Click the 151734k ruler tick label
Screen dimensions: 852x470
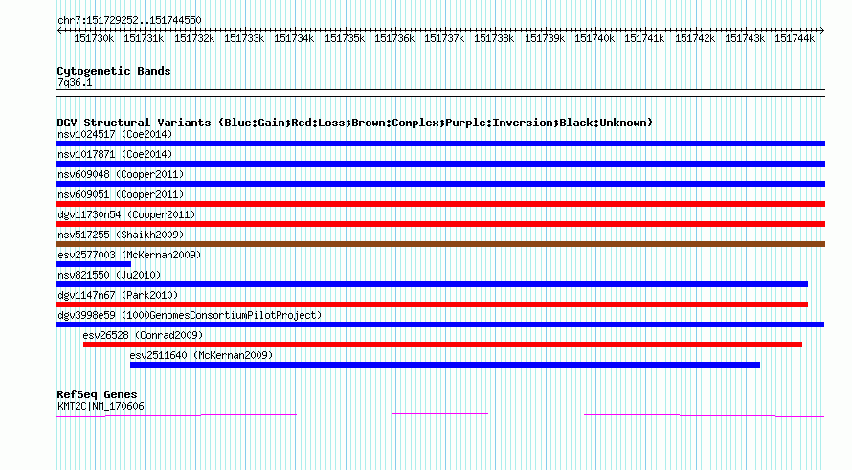294,38
